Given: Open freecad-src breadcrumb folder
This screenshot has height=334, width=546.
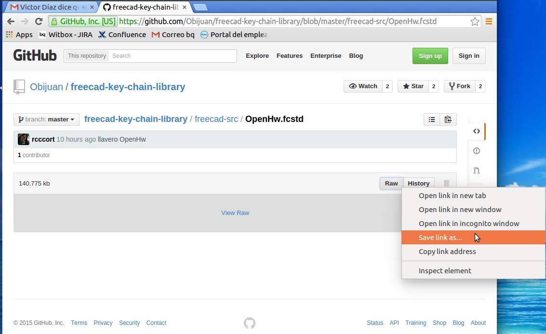Looking at the screenshot, I should click(x=216, y=119).
